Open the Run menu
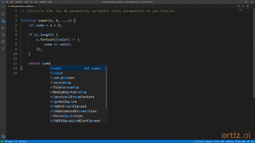Screen dimensions: 255x143 pyautogui.click(x=36, y=2)
